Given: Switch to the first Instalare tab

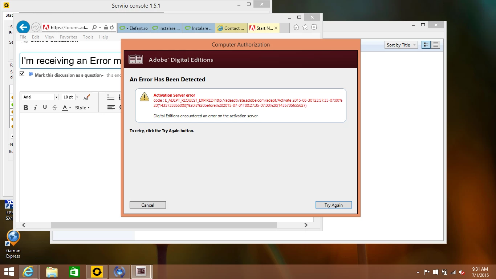Looking at the screenshot, I should [x=166, y=28].
